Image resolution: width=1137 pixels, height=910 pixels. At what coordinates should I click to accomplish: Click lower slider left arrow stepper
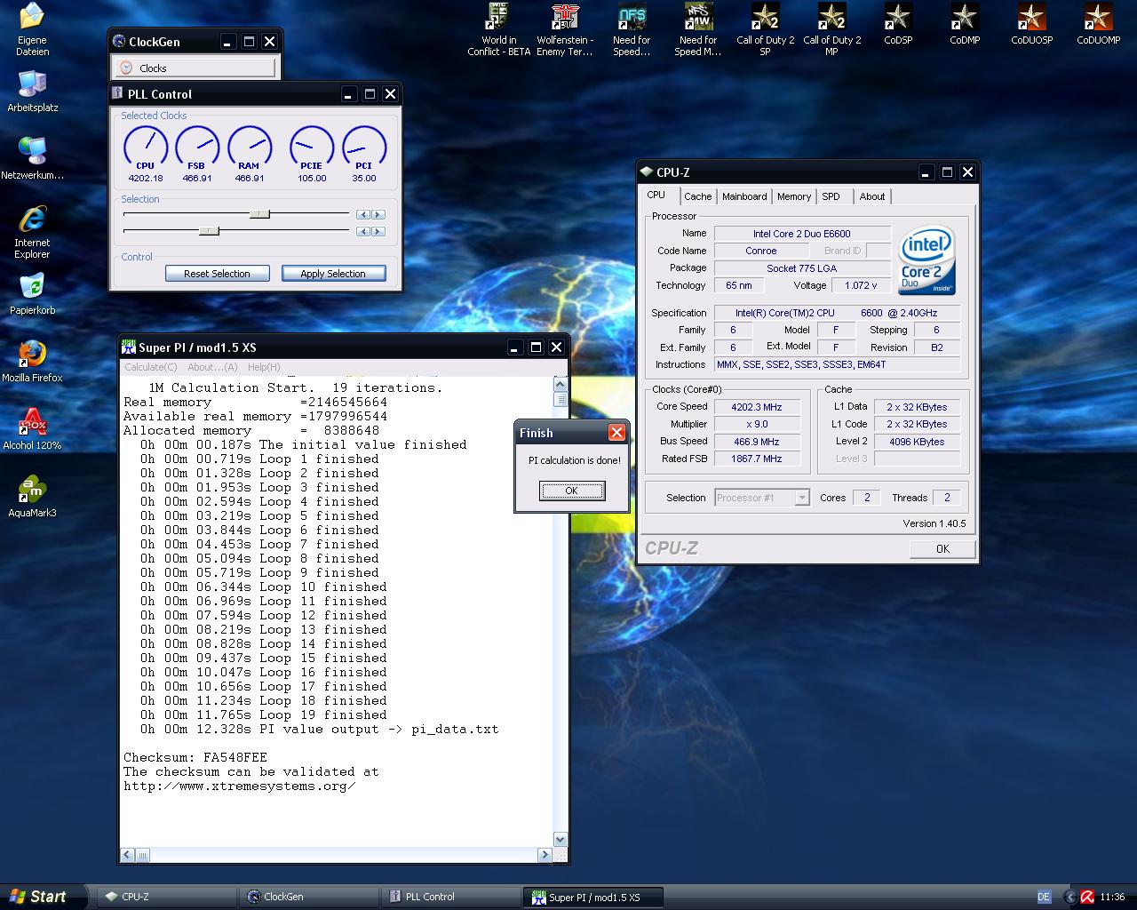[x=362, y=231]
